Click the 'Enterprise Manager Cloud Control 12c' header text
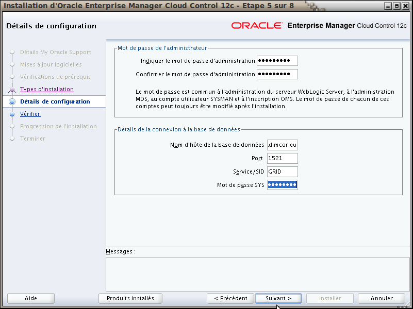Image resolution: width=413 pixels, height=309 pixels. point(347,26)
